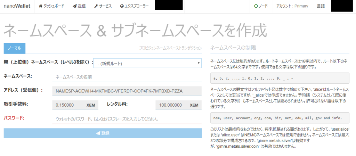
Task: Click the home icon beside ダッシュボード
Action: (41, 6)
